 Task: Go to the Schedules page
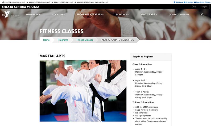point(122,15)
